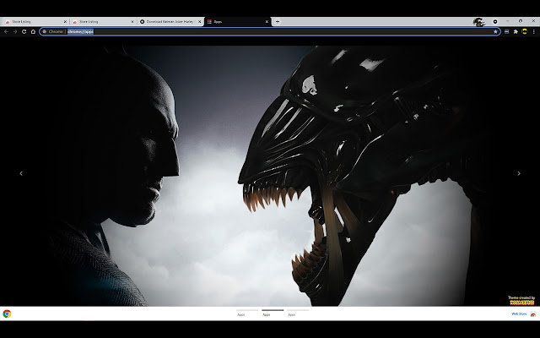Switch to the first Store Listing tab

click(x=35, y=22)
